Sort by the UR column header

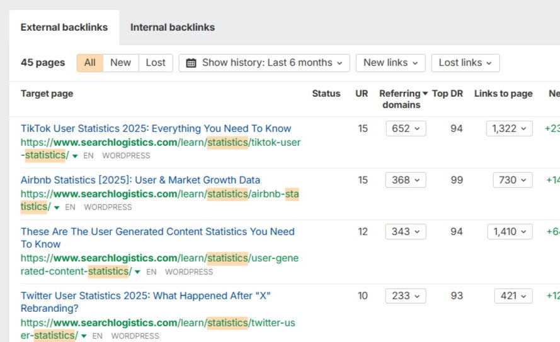(362, 94)
